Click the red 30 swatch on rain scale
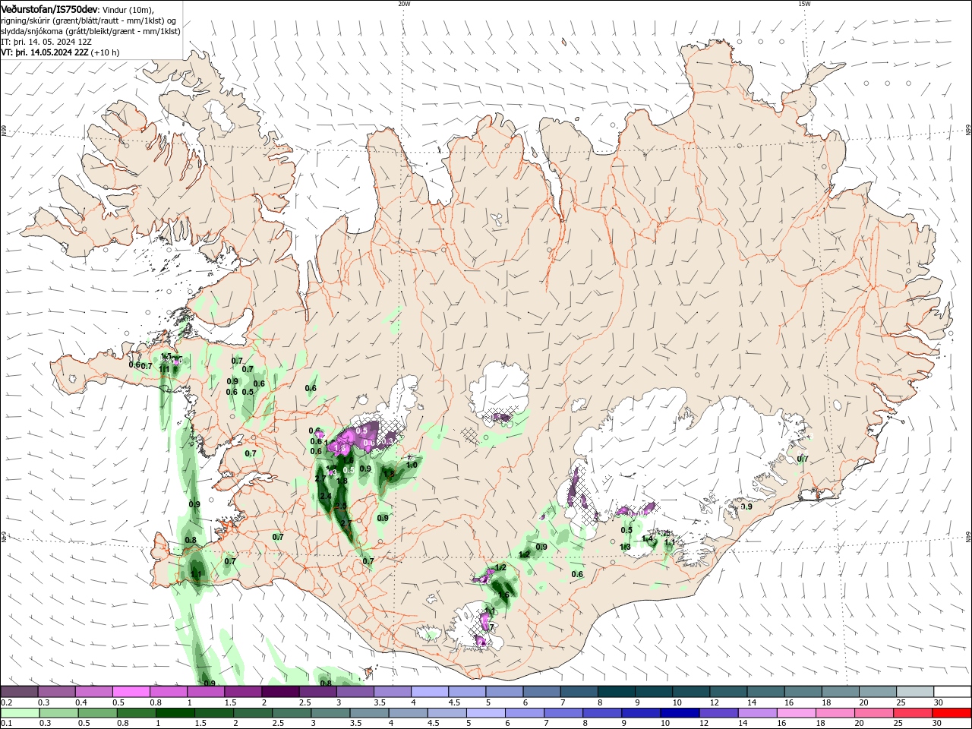Viewport: 972px width, 729px height. (952, 713)
